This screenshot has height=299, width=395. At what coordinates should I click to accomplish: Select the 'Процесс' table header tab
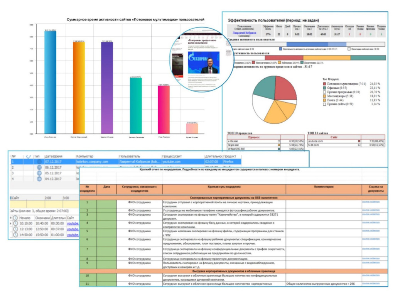pos(254,137)
